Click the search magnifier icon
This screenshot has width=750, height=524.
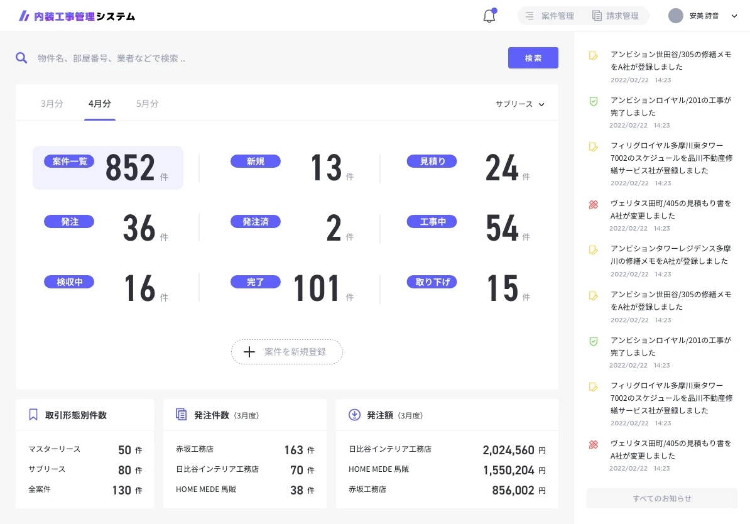tap(21, 58)
